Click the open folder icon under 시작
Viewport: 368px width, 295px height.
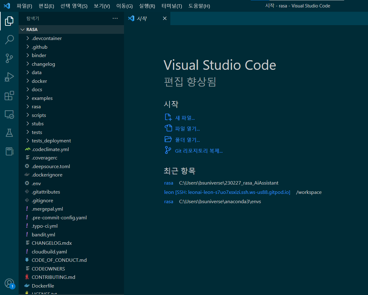[168, 139]
